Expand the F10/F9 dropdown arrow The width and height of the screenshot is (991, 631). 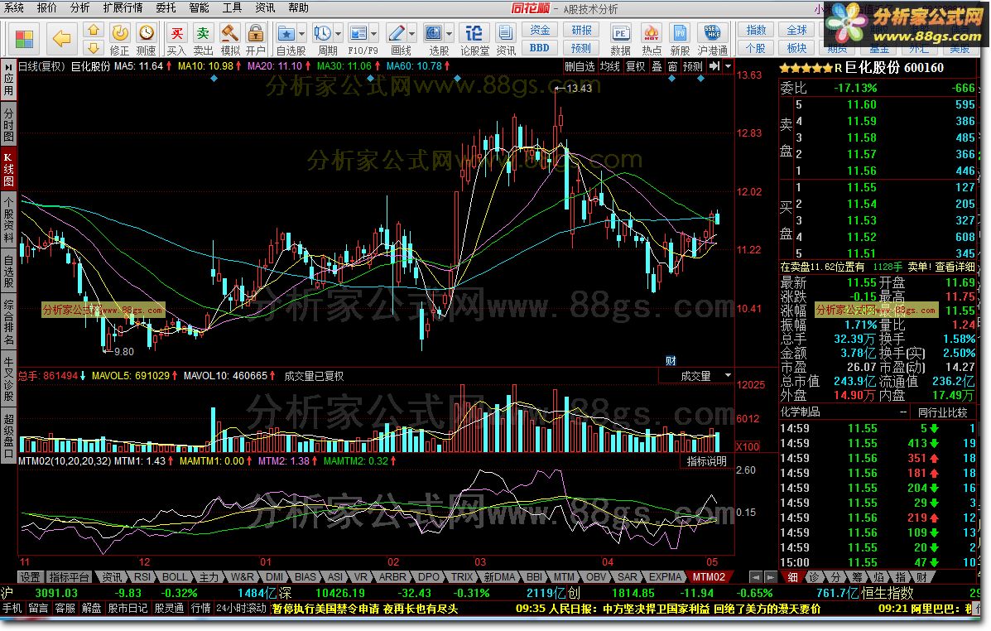click(373, 33)
